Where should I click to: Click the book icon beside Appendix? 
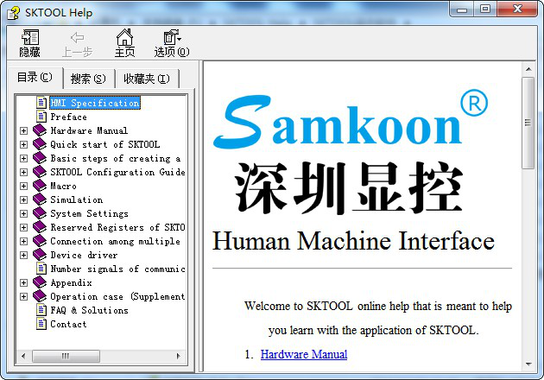click(x=40, y=282)
